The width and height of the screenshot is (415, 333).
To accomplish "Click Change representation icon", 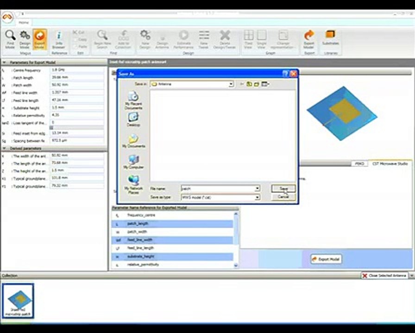I will point(283,39).
